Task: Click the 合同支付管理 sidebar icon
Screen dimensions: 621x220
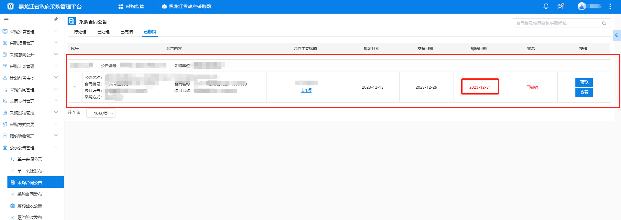Action: point(5,101)
